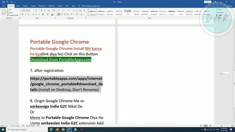Toggle Subscript formatting
235x132 pixels.
click(x=36, y=14)
